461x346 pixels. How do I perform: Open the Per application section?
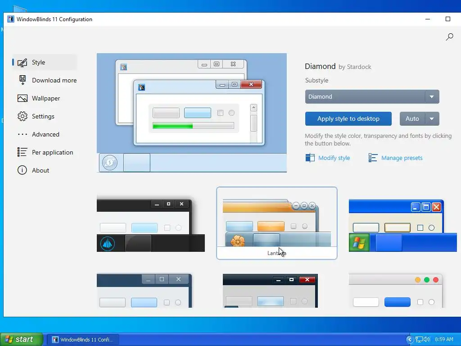click(45, 152)
